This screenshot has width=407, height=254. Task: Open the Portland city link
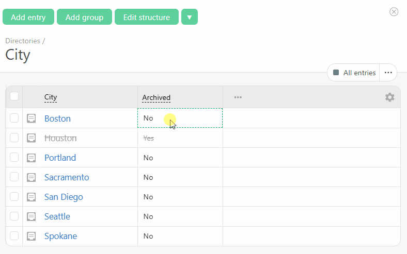coord(60,158)
